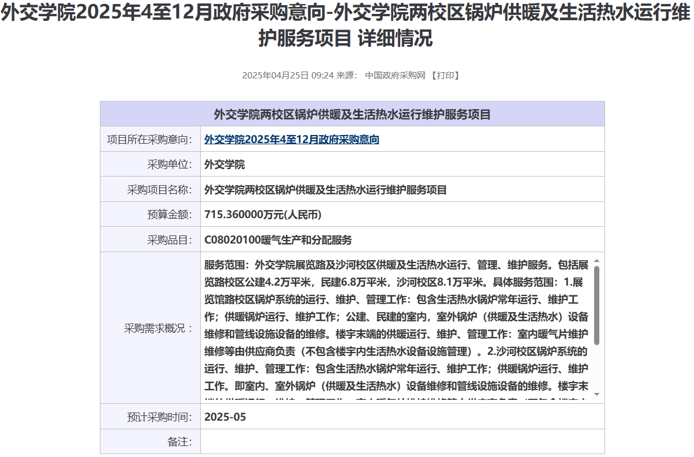Viewport: 694px width, 457px height.
Task: Click the C08020100暖气生产和分配服务 category value
Action: tap(278, 240)
